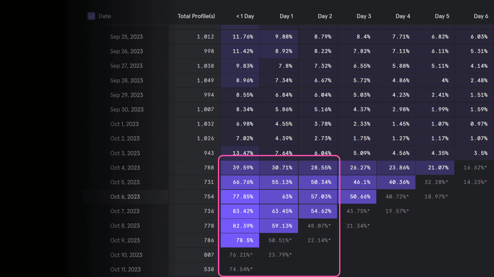Click the 39.59% cell for Oct 4

pos(243,167)
